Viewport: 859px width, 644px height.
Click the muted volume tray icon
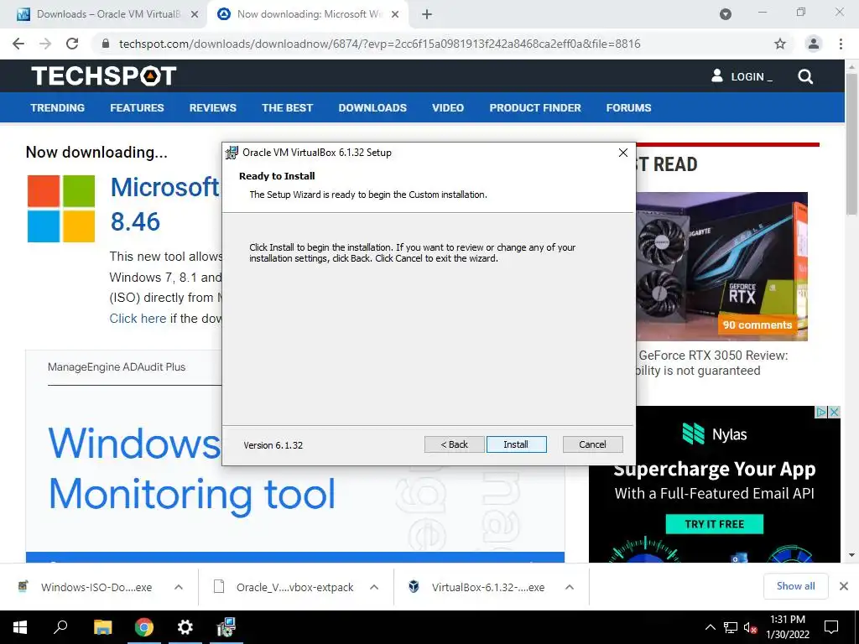pyautogui.click(x=750, y=627)
